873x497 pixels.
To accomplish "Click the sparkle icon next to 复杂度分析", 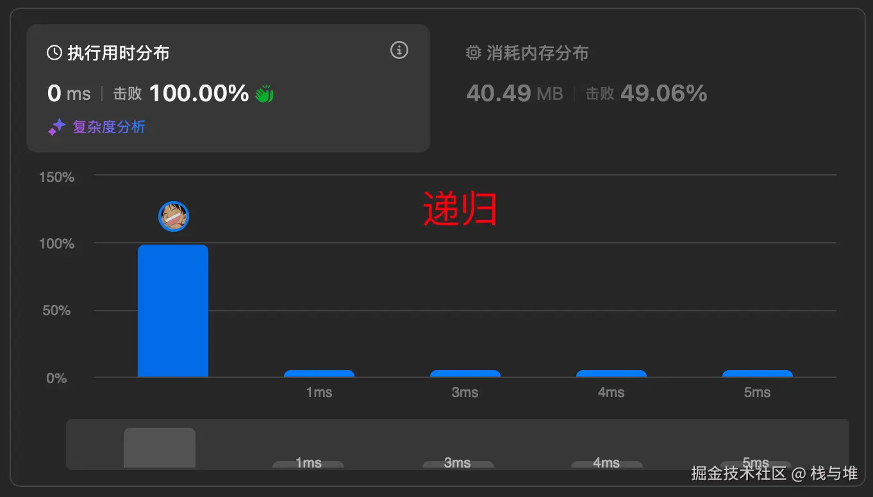I will [56, 127].
